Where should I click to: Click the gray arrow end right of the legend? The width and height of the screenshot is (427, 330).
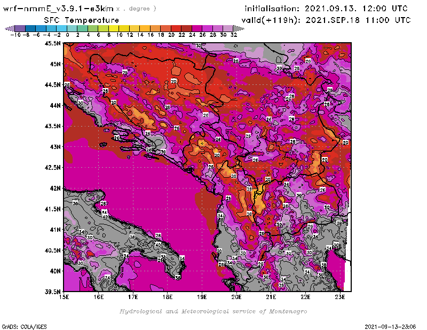pos(239,28)
